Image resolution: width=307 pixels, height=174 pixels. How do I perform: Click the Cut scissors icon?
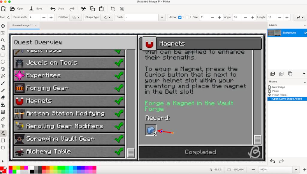pos(83,9)
